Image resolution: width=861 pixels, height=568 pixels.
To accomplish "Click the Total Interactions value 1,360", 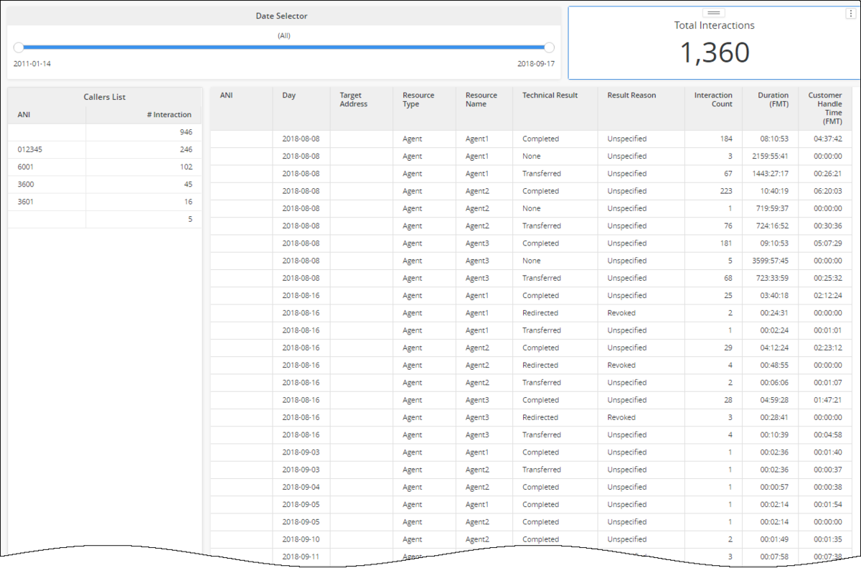I will click(x=715, y=52).
